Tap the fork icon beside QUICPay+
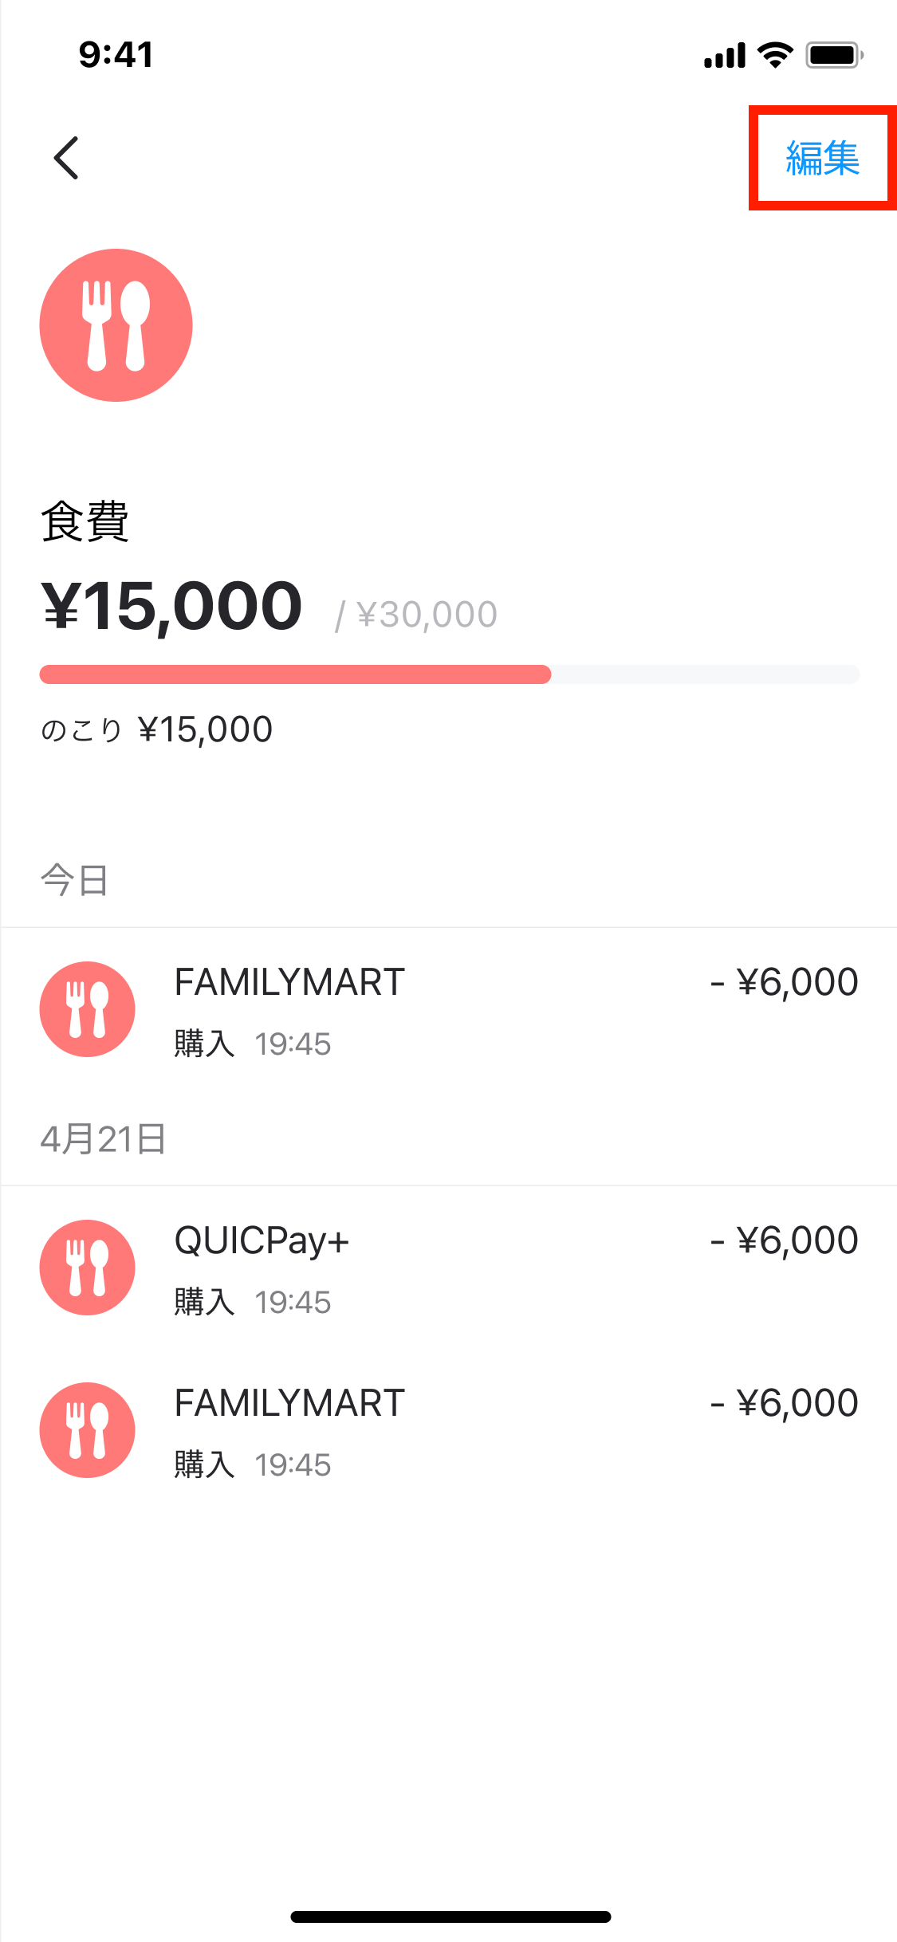897x1942 pixels. (88, 1268)
